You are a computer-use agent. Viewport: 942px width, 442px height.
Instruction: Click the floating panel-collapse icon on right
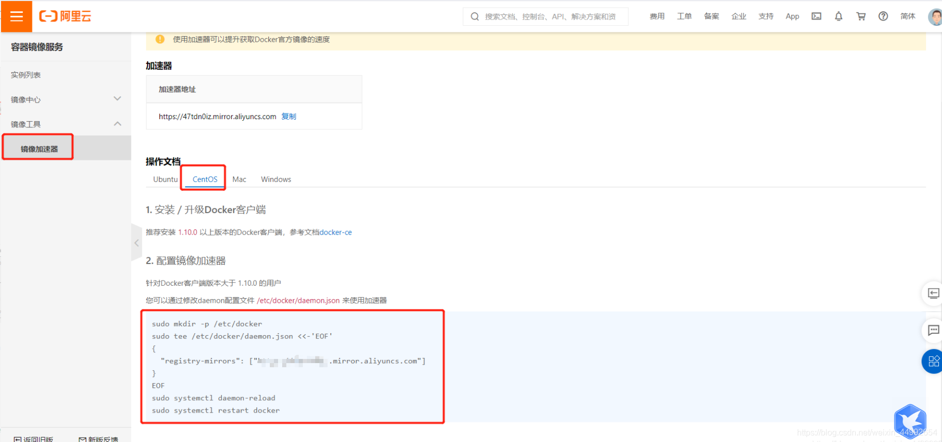click(933, 293)
